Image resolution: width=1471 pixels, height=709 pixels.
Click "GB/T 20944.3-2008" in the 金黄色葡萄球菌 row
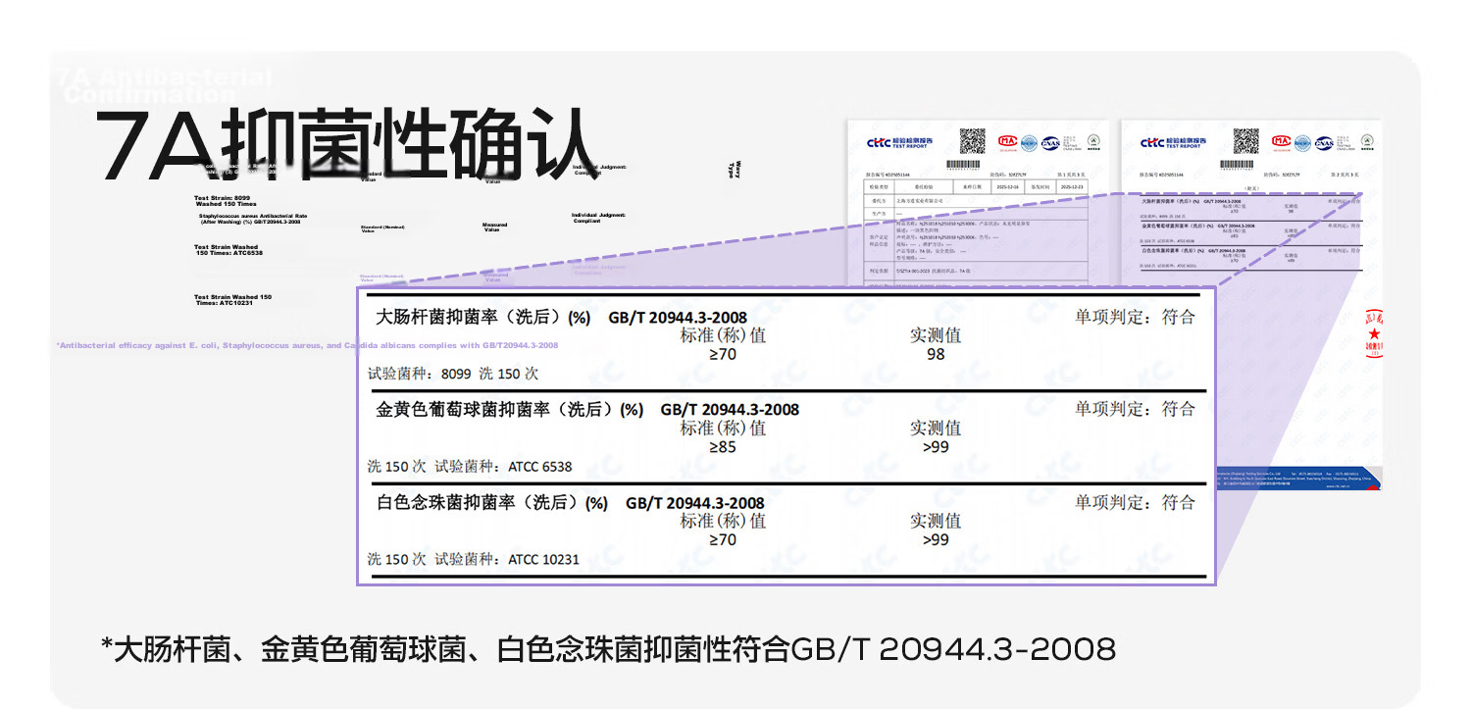coord(730,410)
